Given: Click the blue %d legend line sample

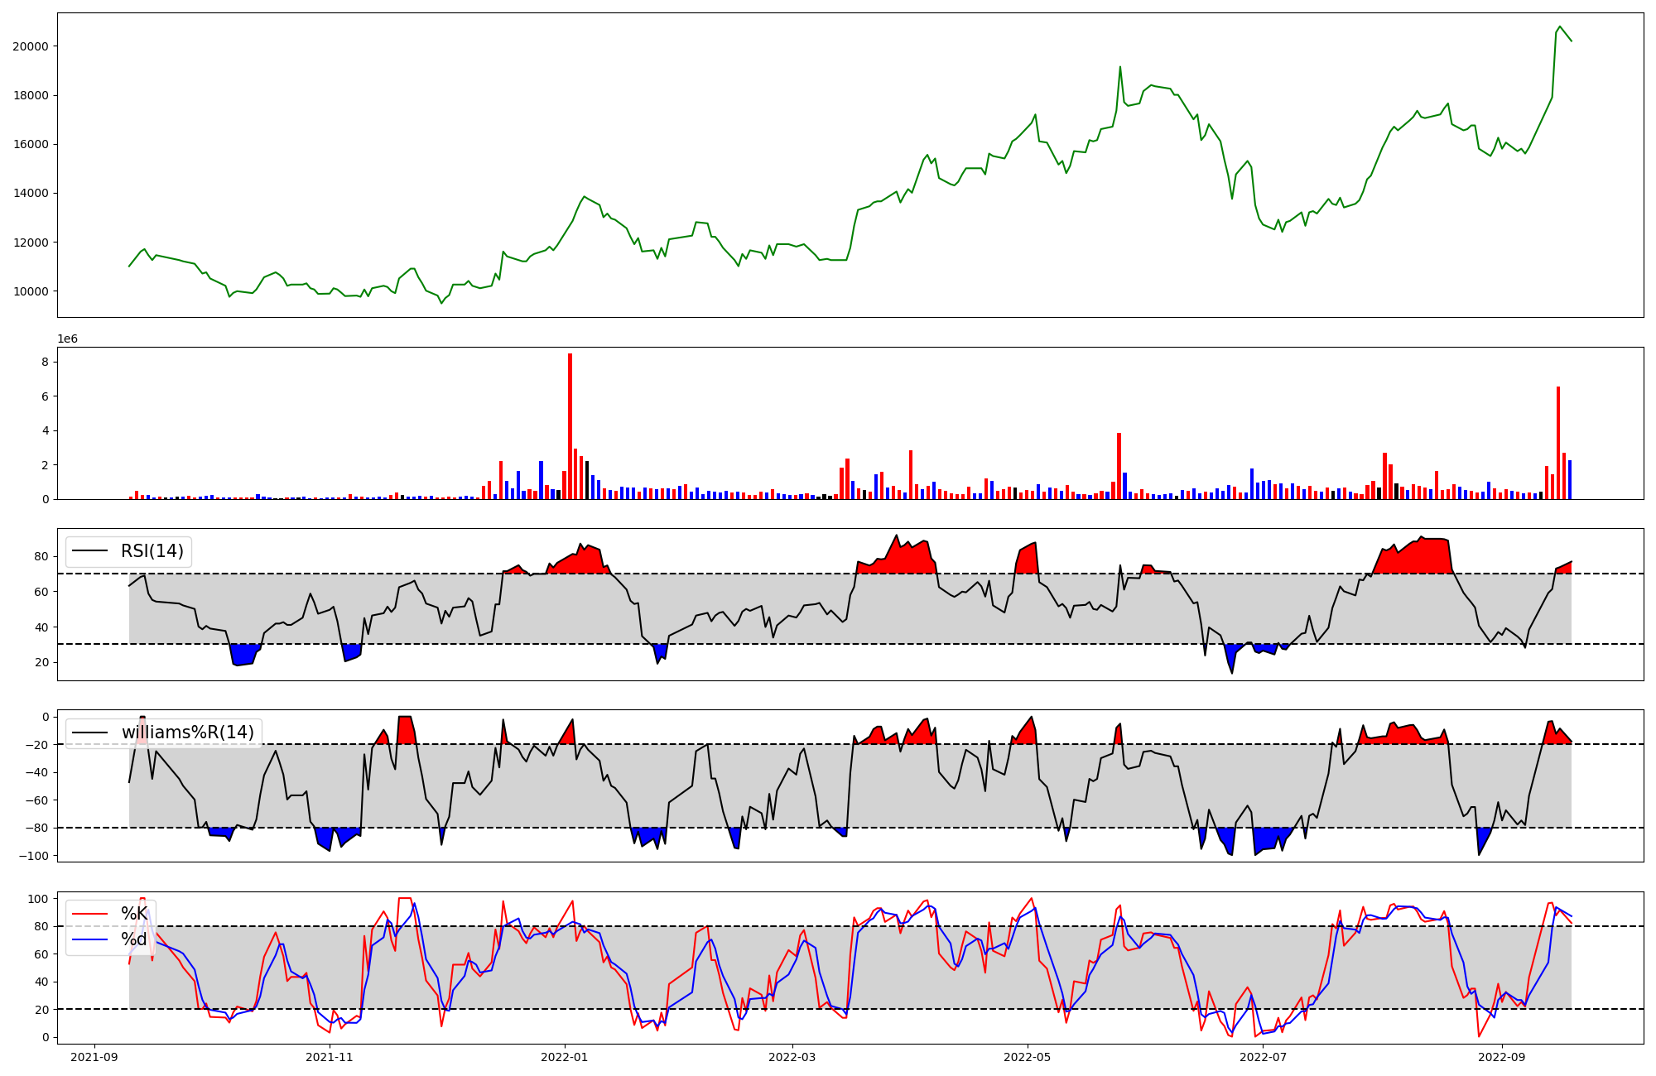Looking at the screenshot, I should tap(90, 939).
